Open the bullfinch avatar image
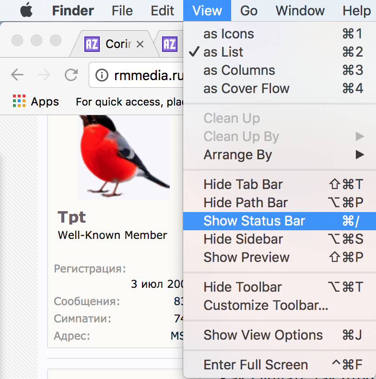This screenshot has height=379, width=376. 124,157
